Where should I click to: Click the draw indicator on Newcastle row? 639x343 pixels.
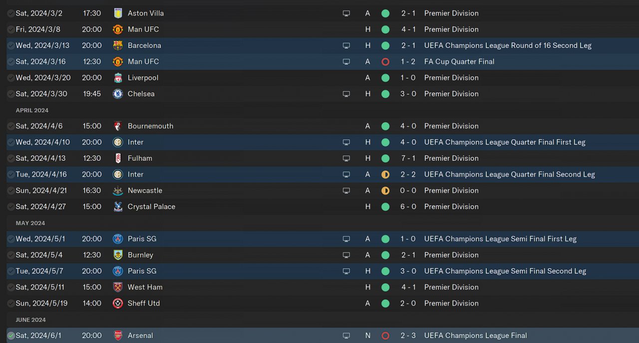pos(385,191)
